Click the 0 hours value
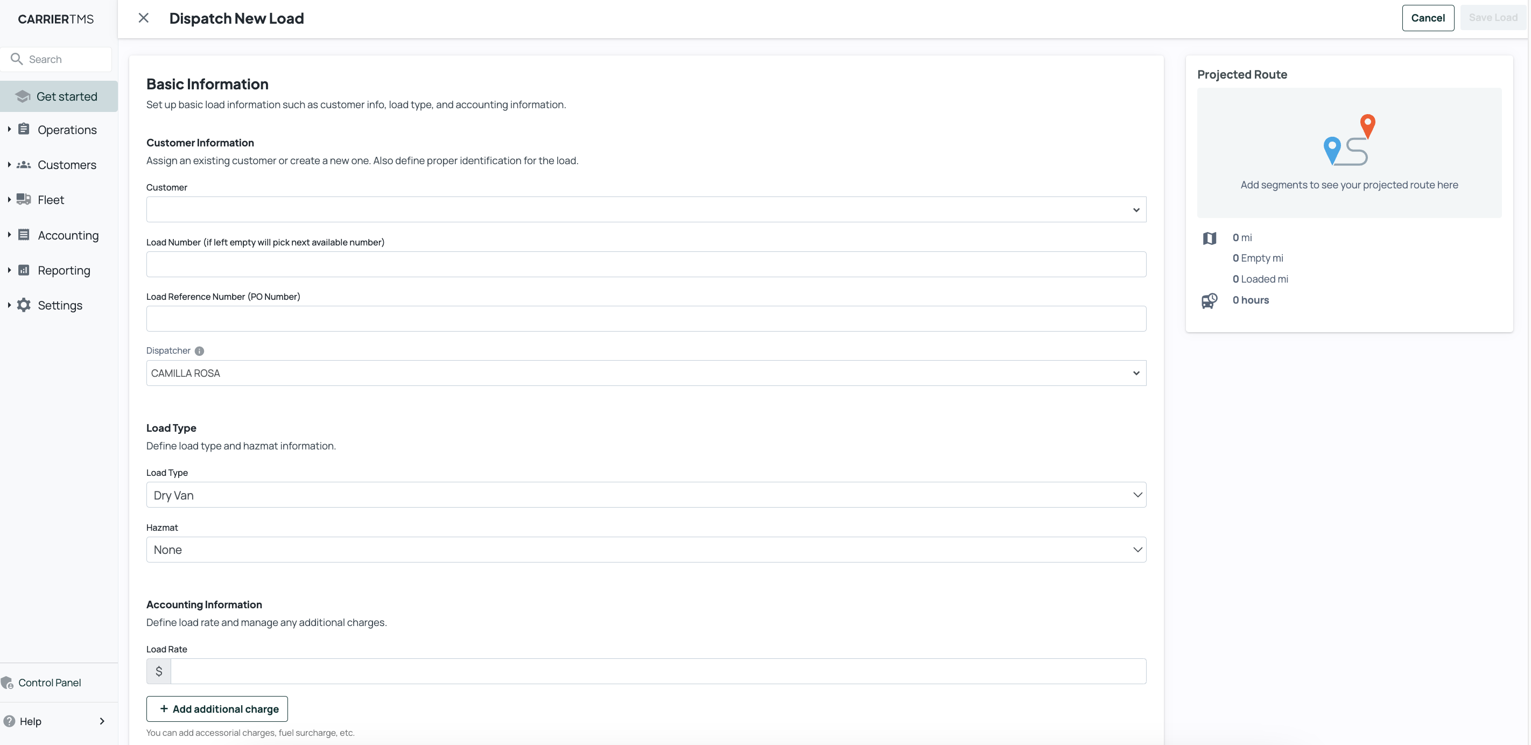 (1251, 300)
